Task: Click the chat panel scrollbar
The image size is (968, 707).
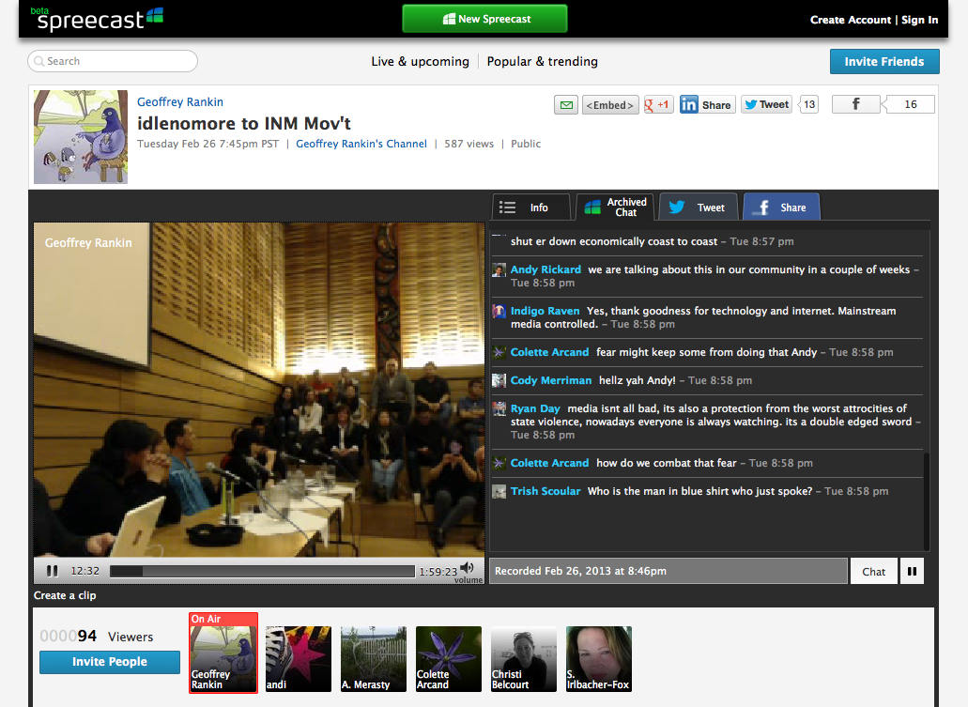Action: (x=926, y=500)
